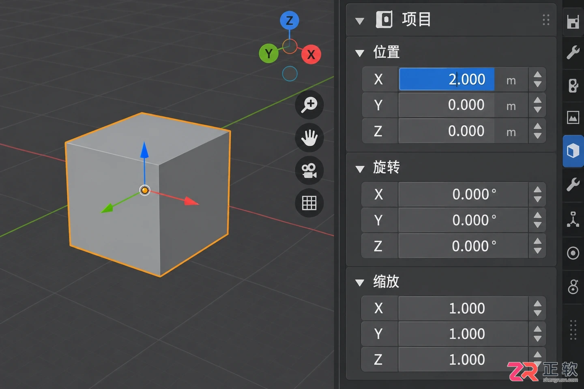Increase location Z with up stepper arrow
584x389 pixels.
click(x=537, y=126)
